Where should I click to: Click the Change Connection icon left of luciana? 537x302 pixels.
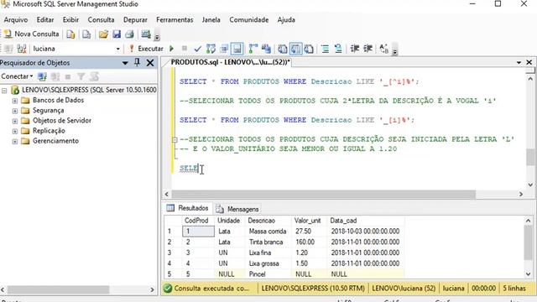point(22,49)
